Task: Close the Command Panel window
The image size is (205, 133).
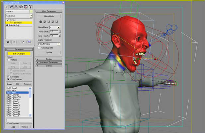Action: pyautogui.click(x=63, y=3)
